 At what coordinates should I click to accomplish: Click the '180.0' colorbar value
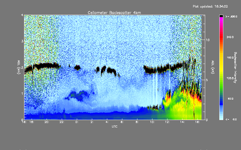click(230, 58)
